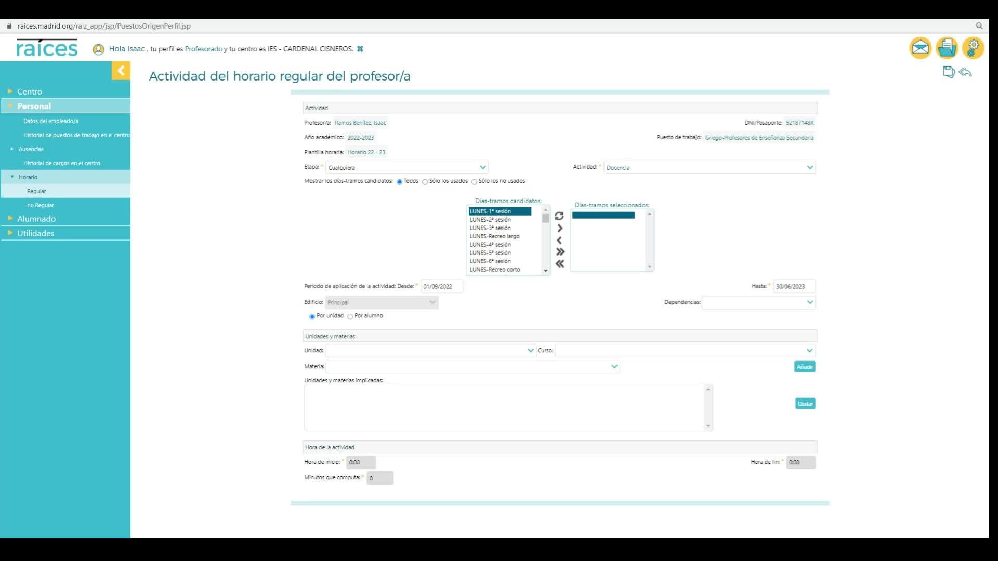The width and height of the screenshot is (998, 561).
Task: Add all sessions with double right arrow
Action: 560,252
